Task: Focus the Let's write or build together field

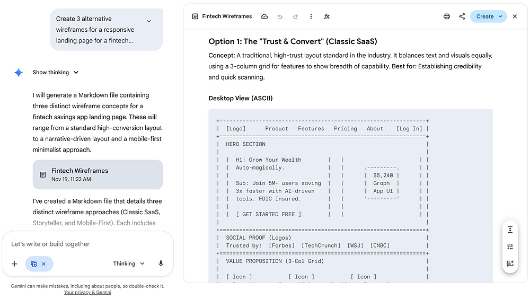Action: point(87,244)
